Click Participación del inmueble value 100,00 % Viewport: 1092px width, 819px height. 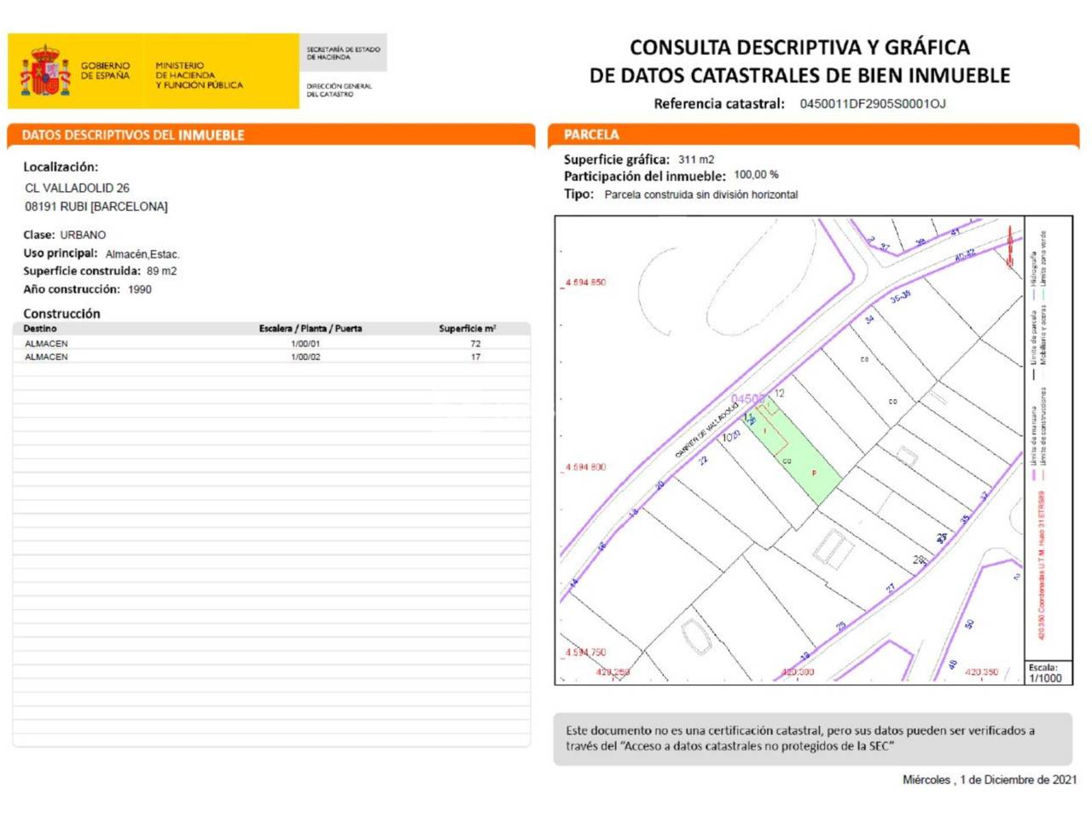coord(756,174)
